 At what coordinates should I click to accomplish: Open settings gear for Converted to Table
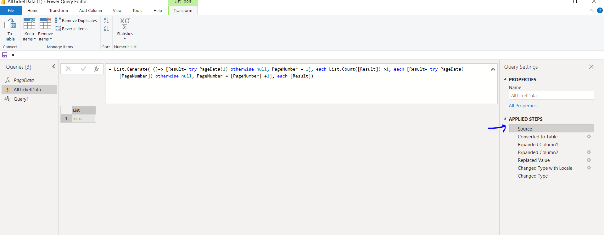589,136
